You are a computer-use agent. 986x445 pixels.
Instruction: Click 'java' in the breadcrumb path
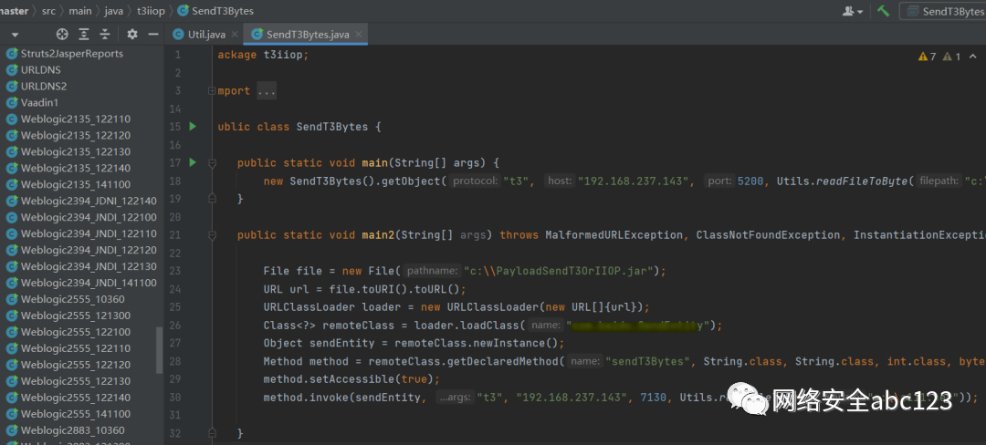point(114,11)
